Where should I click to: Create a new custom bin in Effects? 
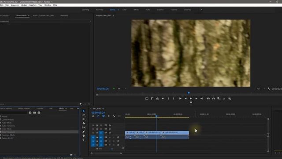71,155
